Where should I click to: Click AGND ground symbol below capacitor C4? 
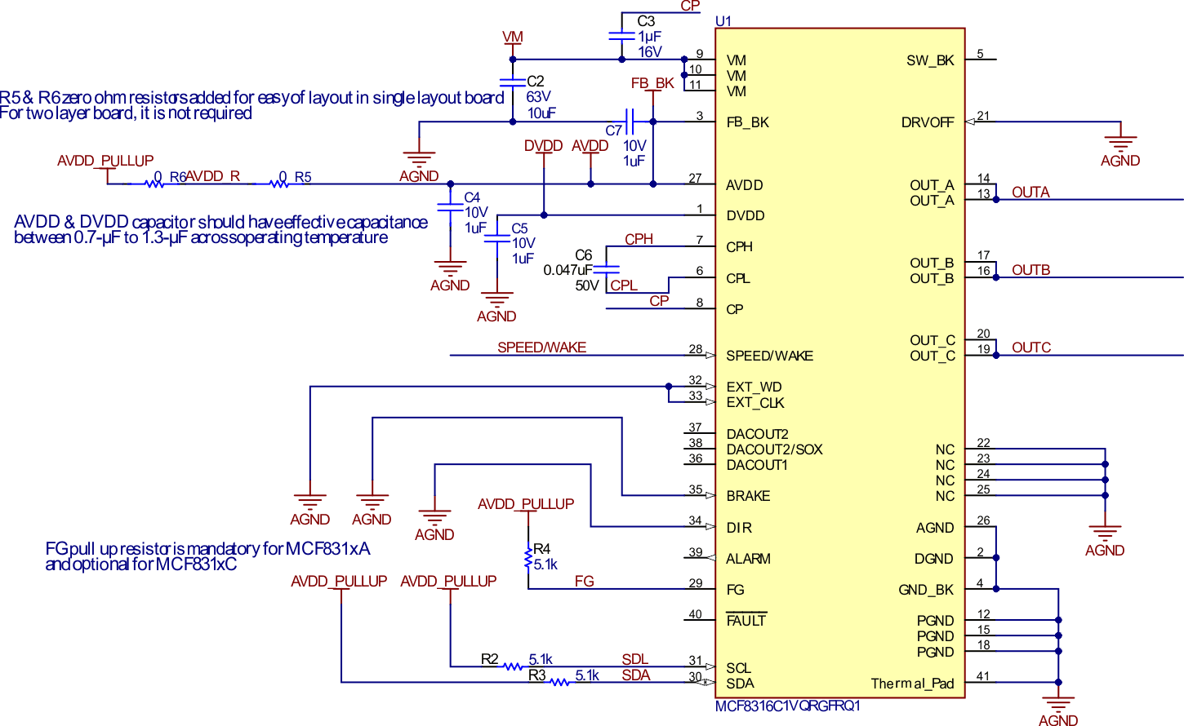click(450, 269)
